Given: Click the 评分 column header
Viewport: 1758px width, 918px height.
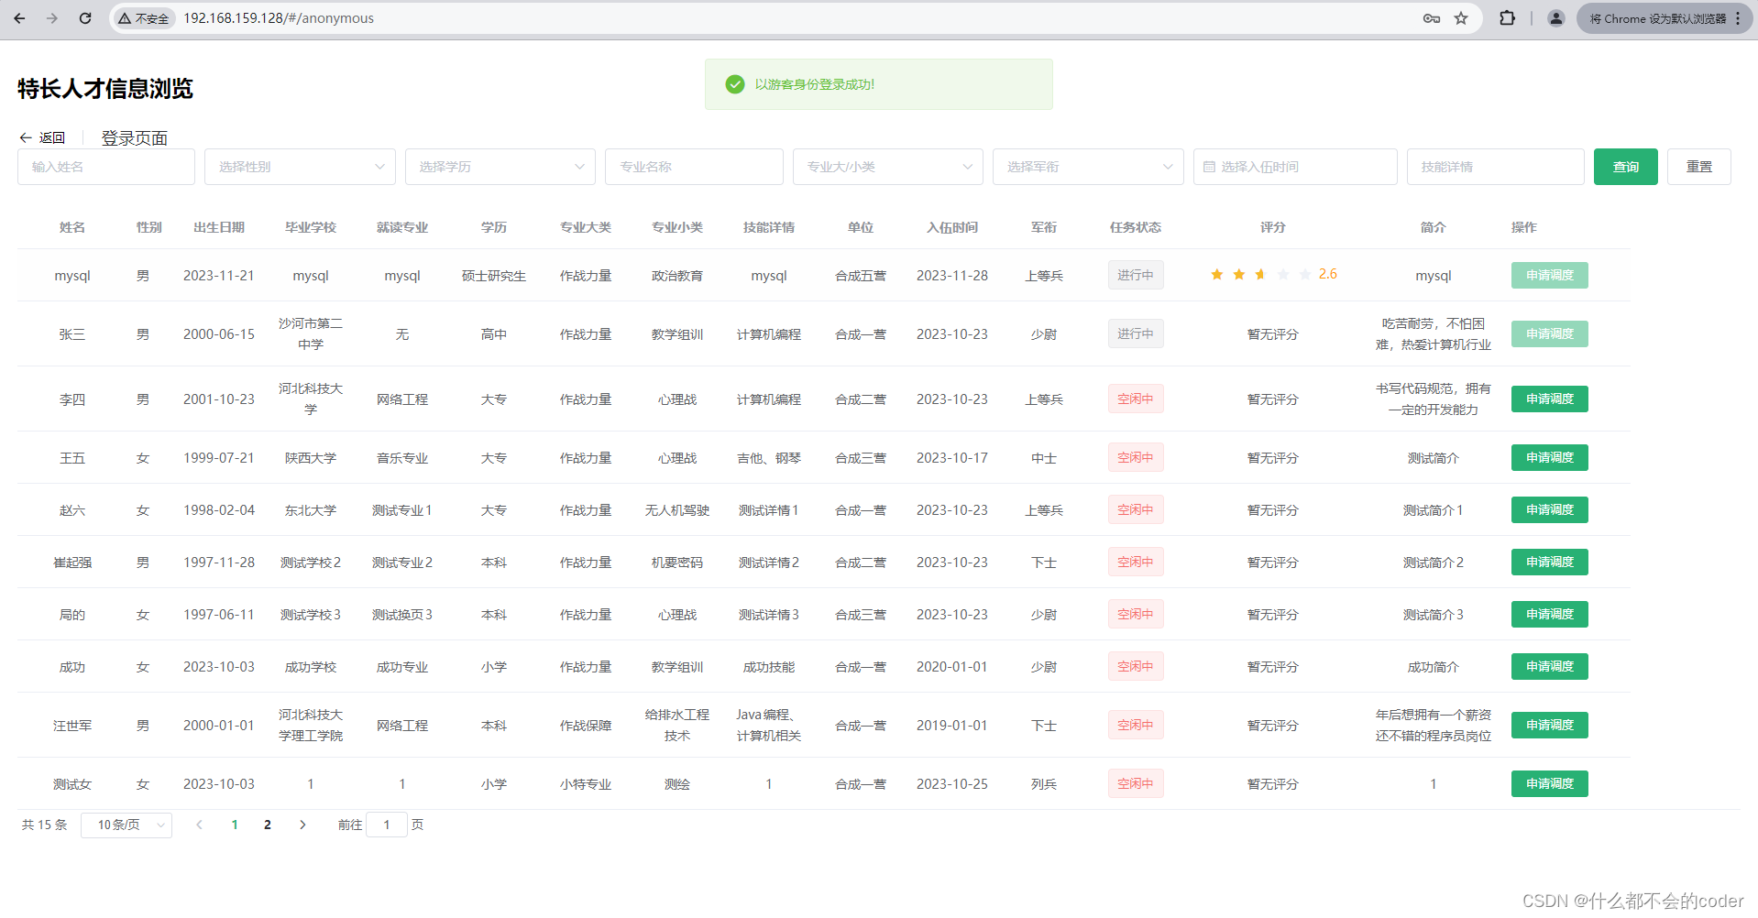Looking at the screenshot, I should (x=1273, y=227).
